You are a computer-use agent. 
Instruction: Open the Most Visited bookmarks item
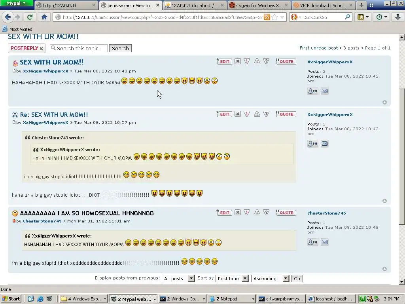[x=17, y=29]
